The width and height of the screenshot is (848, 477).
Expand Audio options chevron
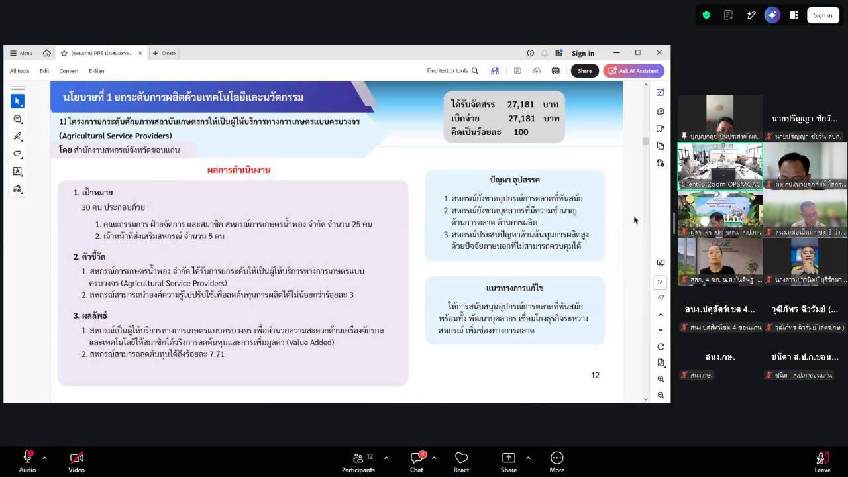click(44, 458)
